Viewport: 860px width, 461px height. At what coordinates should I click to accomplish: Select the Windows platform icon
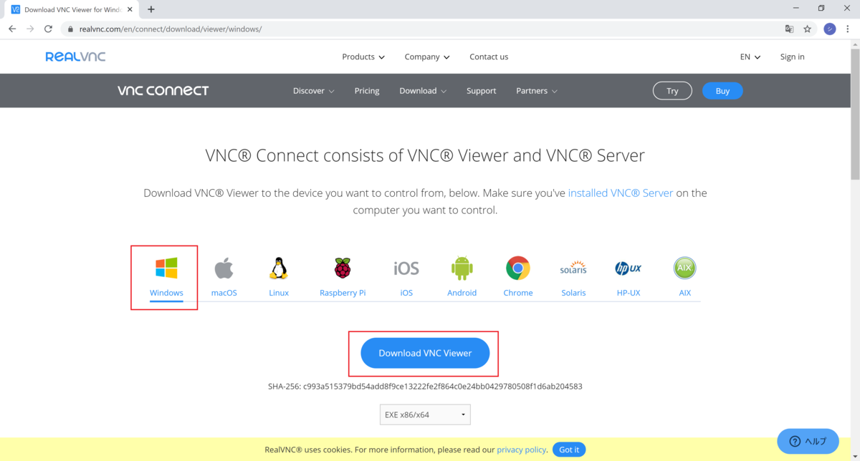[x=166, y=268]
